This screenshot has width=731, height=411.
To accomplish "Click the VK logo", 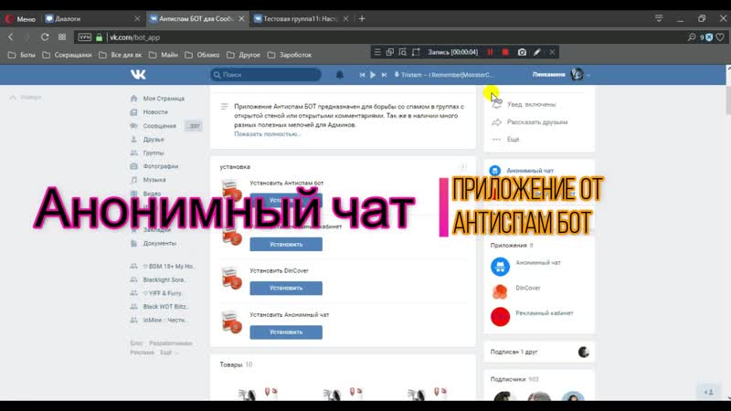I will coord(138,75).
